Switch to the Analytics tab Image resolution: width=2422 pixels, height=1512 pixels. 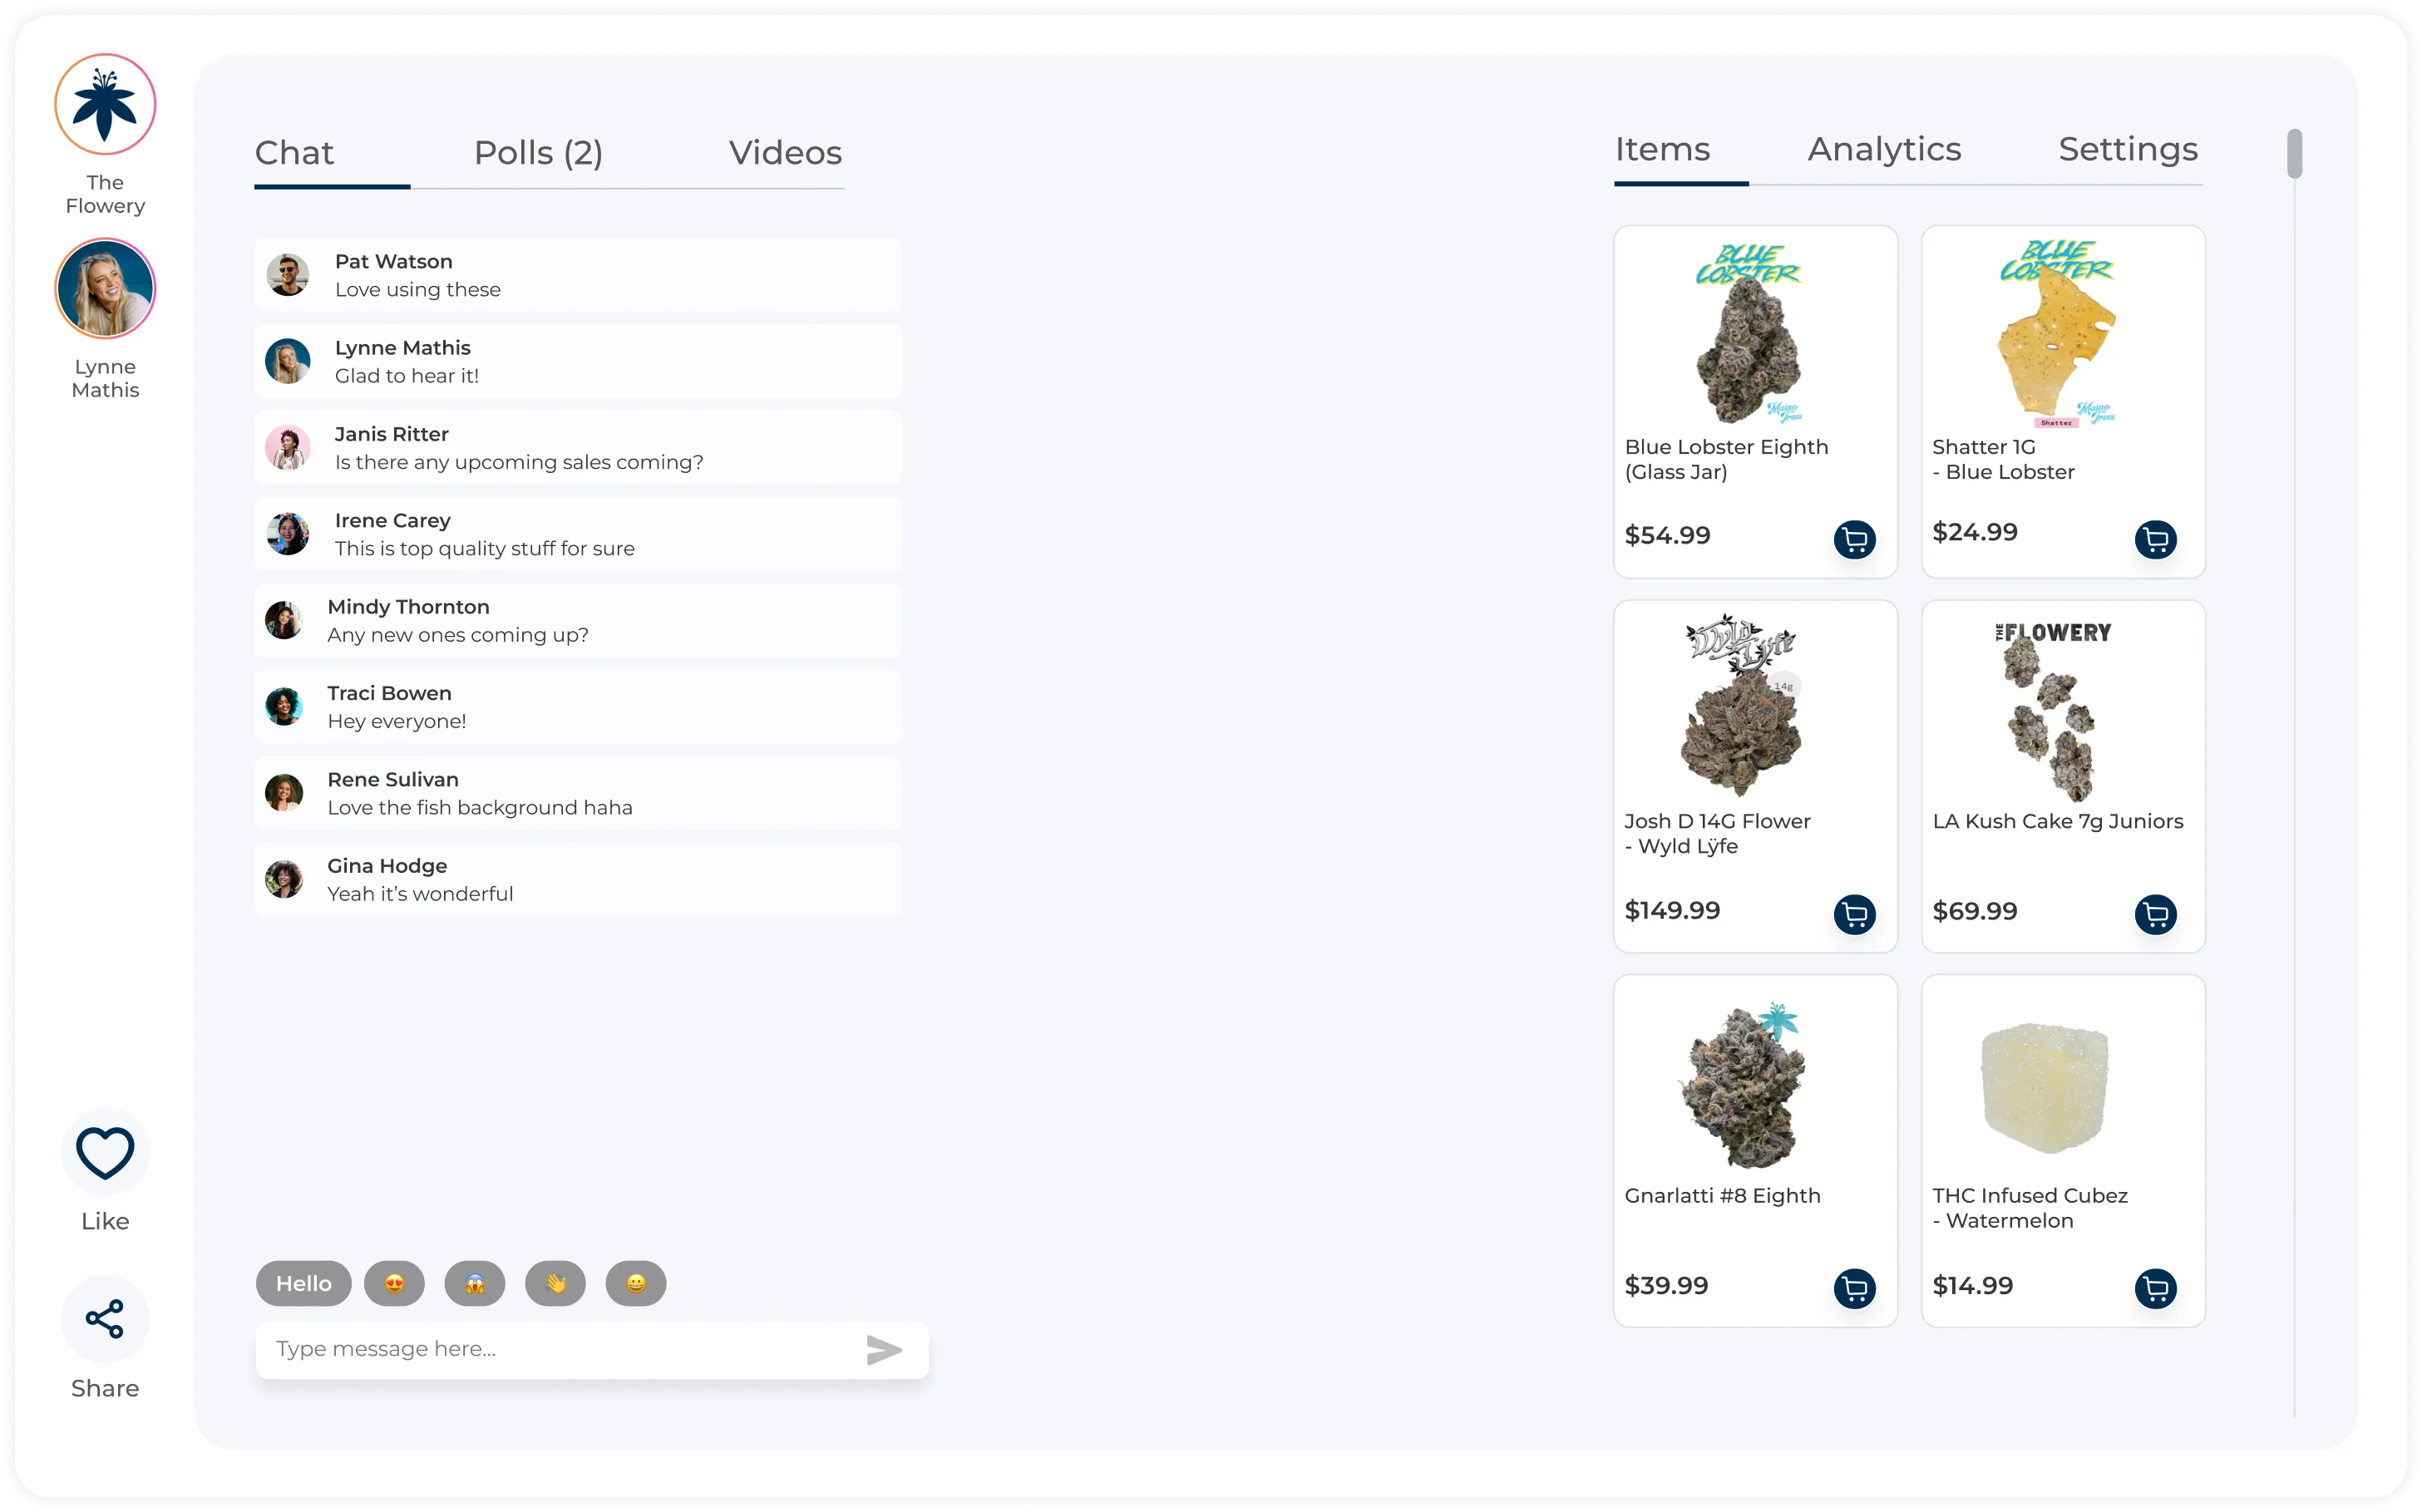(x=1884, y=149)
